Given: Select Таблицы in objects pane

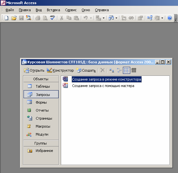Looking at the screenshot, I should click(41, 86).
